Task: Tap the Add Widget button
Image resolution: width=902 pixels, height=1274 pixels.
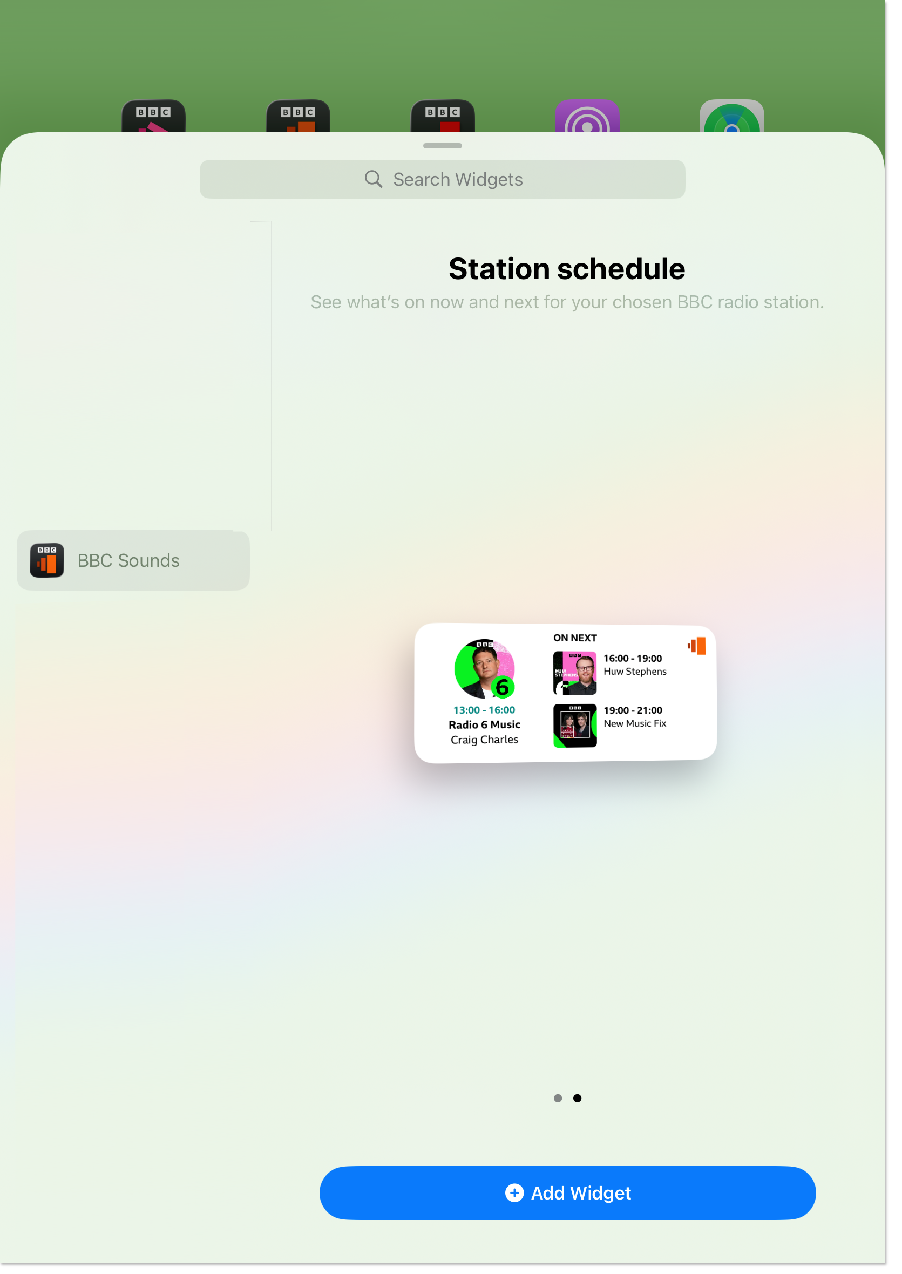Action: click(x=567, y=1192)
